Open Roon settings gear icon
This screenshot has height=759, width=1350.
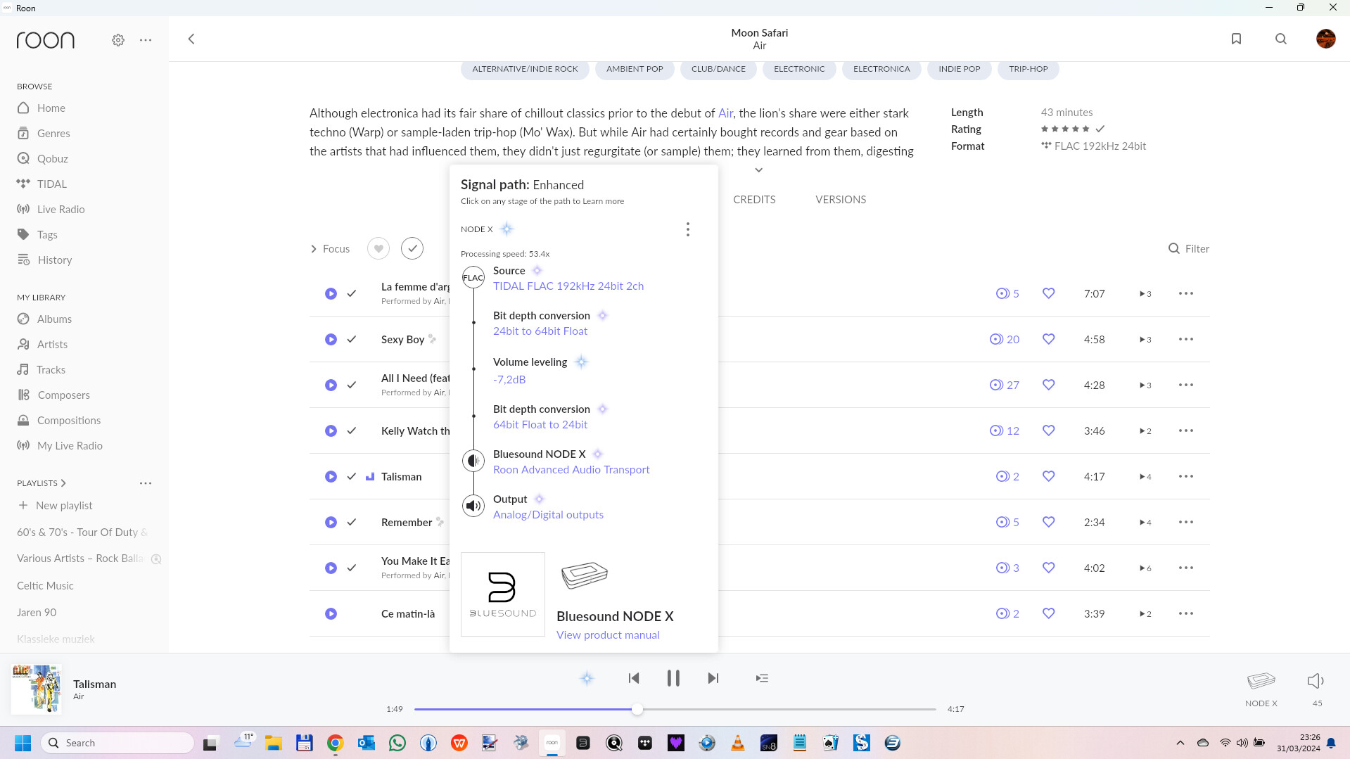(x=118, y=40)
